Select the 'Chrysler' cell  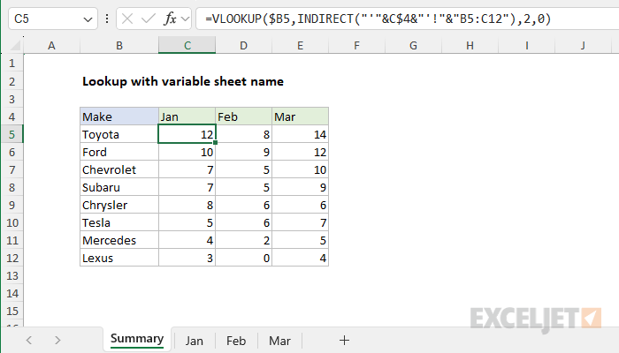tap(119, 206)
